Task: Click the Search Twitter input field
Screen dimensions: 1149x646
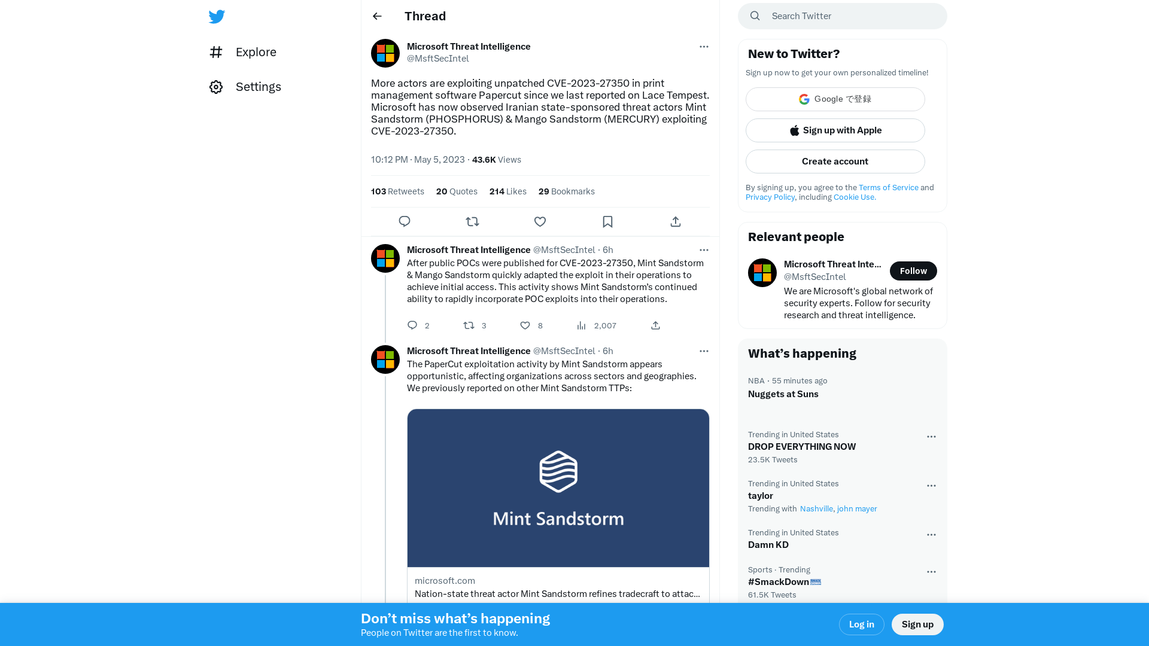Action: (842, 16)
